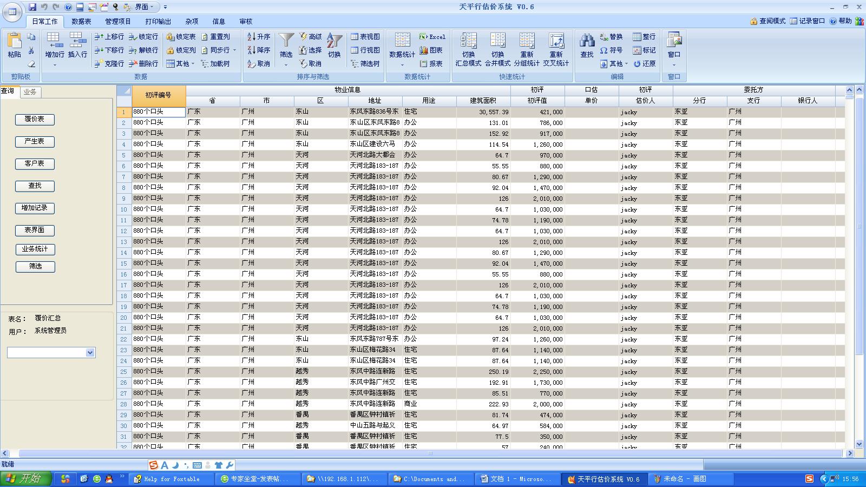The width and height of the screenshot is (866, 487).
Task: Click 业务统计 button
Action: coord(35,249)
